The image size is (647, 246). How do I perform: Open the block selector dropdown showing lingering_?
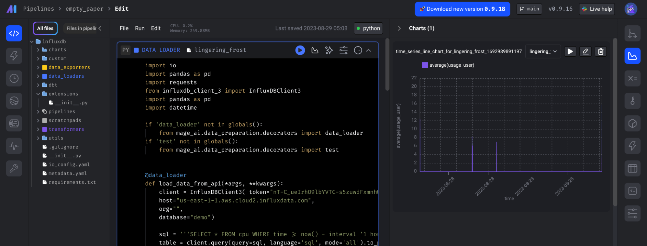543,51
